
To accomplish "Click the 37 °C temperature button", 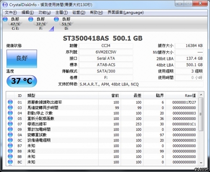I will (22, 81).
